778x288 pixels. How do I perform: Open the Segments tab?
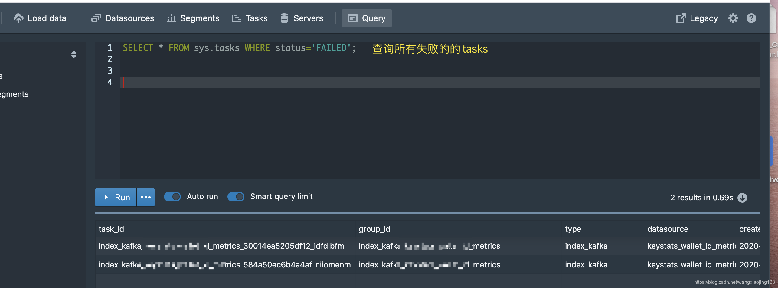pos(193,18)
